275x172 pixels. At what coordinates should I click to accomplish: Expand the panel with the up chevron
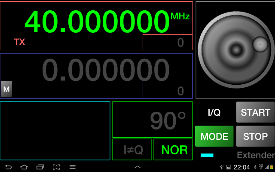coord(137,167)
